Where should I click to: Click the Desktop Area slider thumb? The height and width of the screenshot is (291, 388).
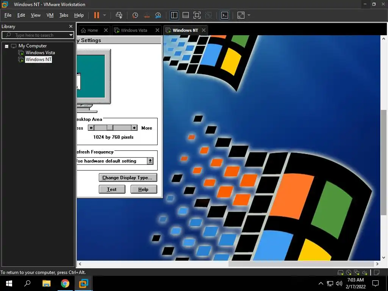tap(110, 128)
